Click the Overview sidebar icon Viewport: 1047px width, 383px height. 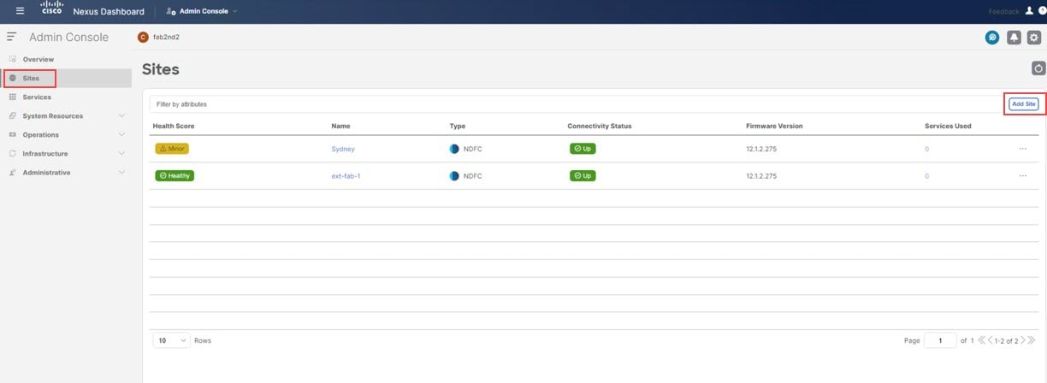12,59
